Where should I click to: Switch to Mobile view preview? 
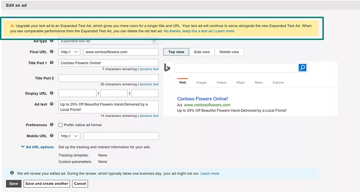point(229,52)
